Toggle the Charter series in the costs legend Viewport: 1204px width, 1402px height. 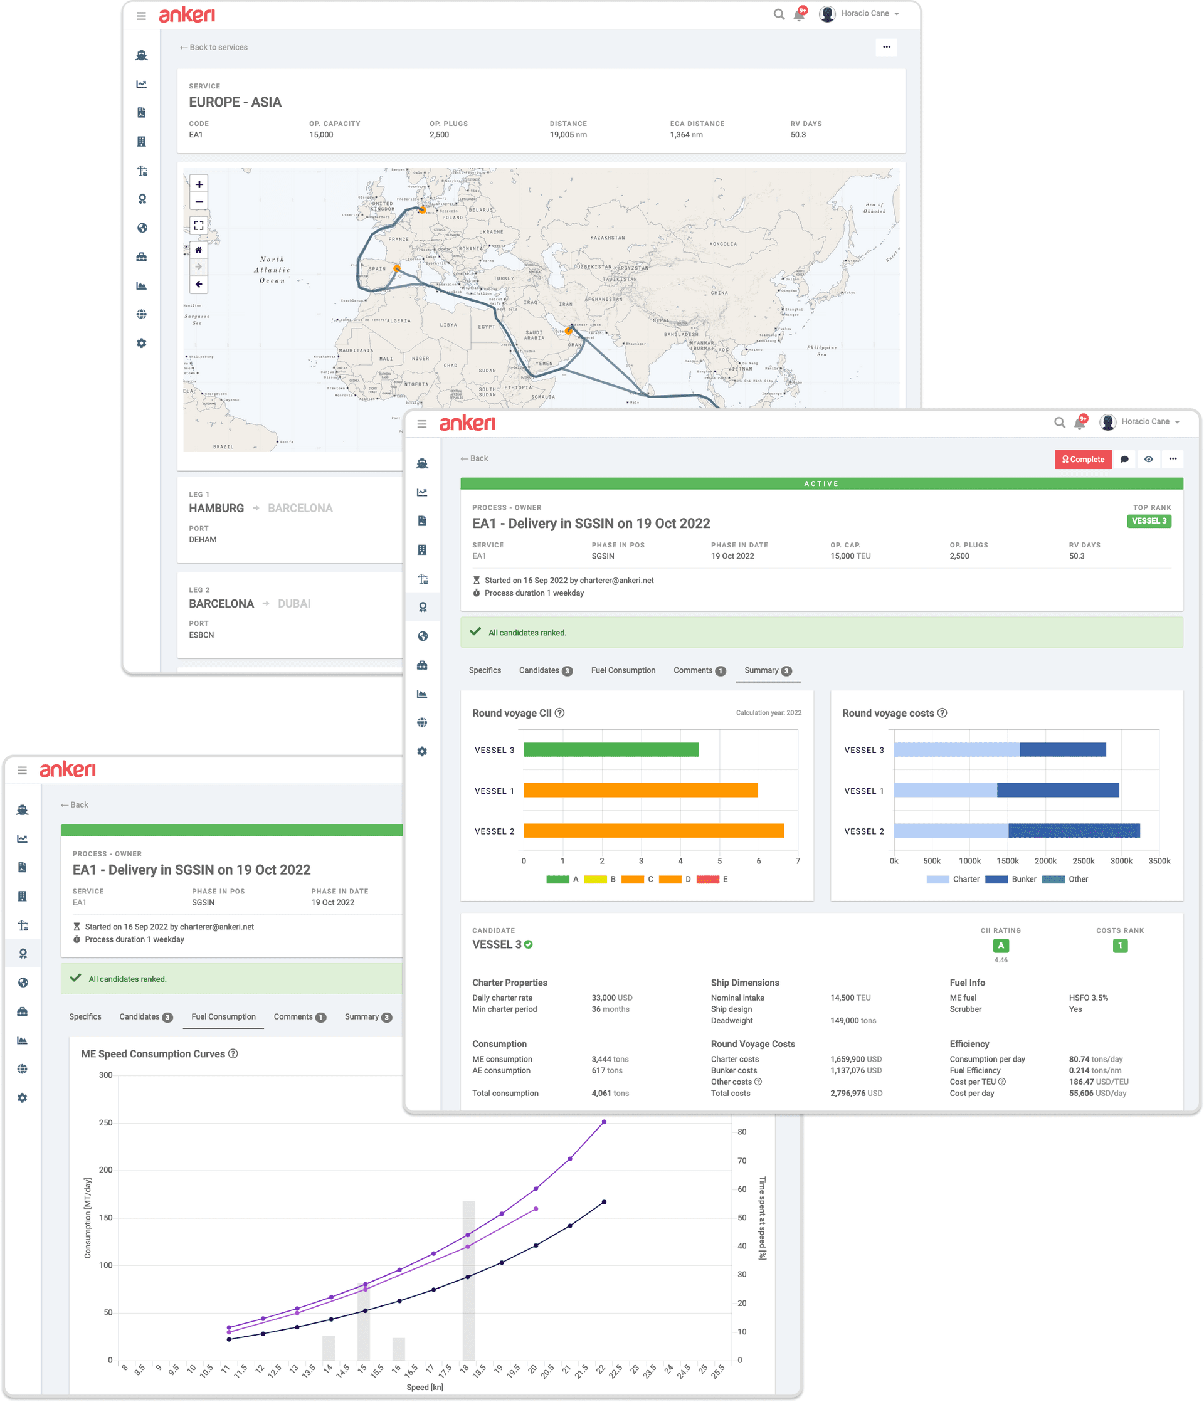953,879
